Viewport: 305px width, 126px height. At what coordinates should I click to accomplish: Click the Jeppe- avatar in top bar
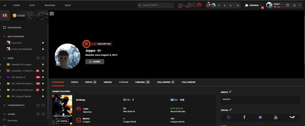point(269,5)
